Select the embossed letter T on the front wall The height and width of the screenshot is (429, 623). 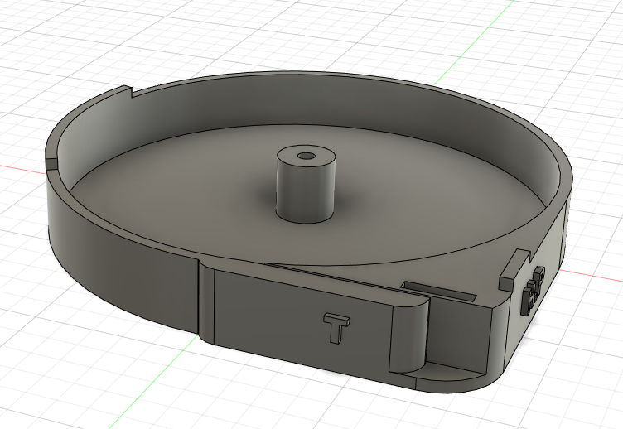pos(336,327)
